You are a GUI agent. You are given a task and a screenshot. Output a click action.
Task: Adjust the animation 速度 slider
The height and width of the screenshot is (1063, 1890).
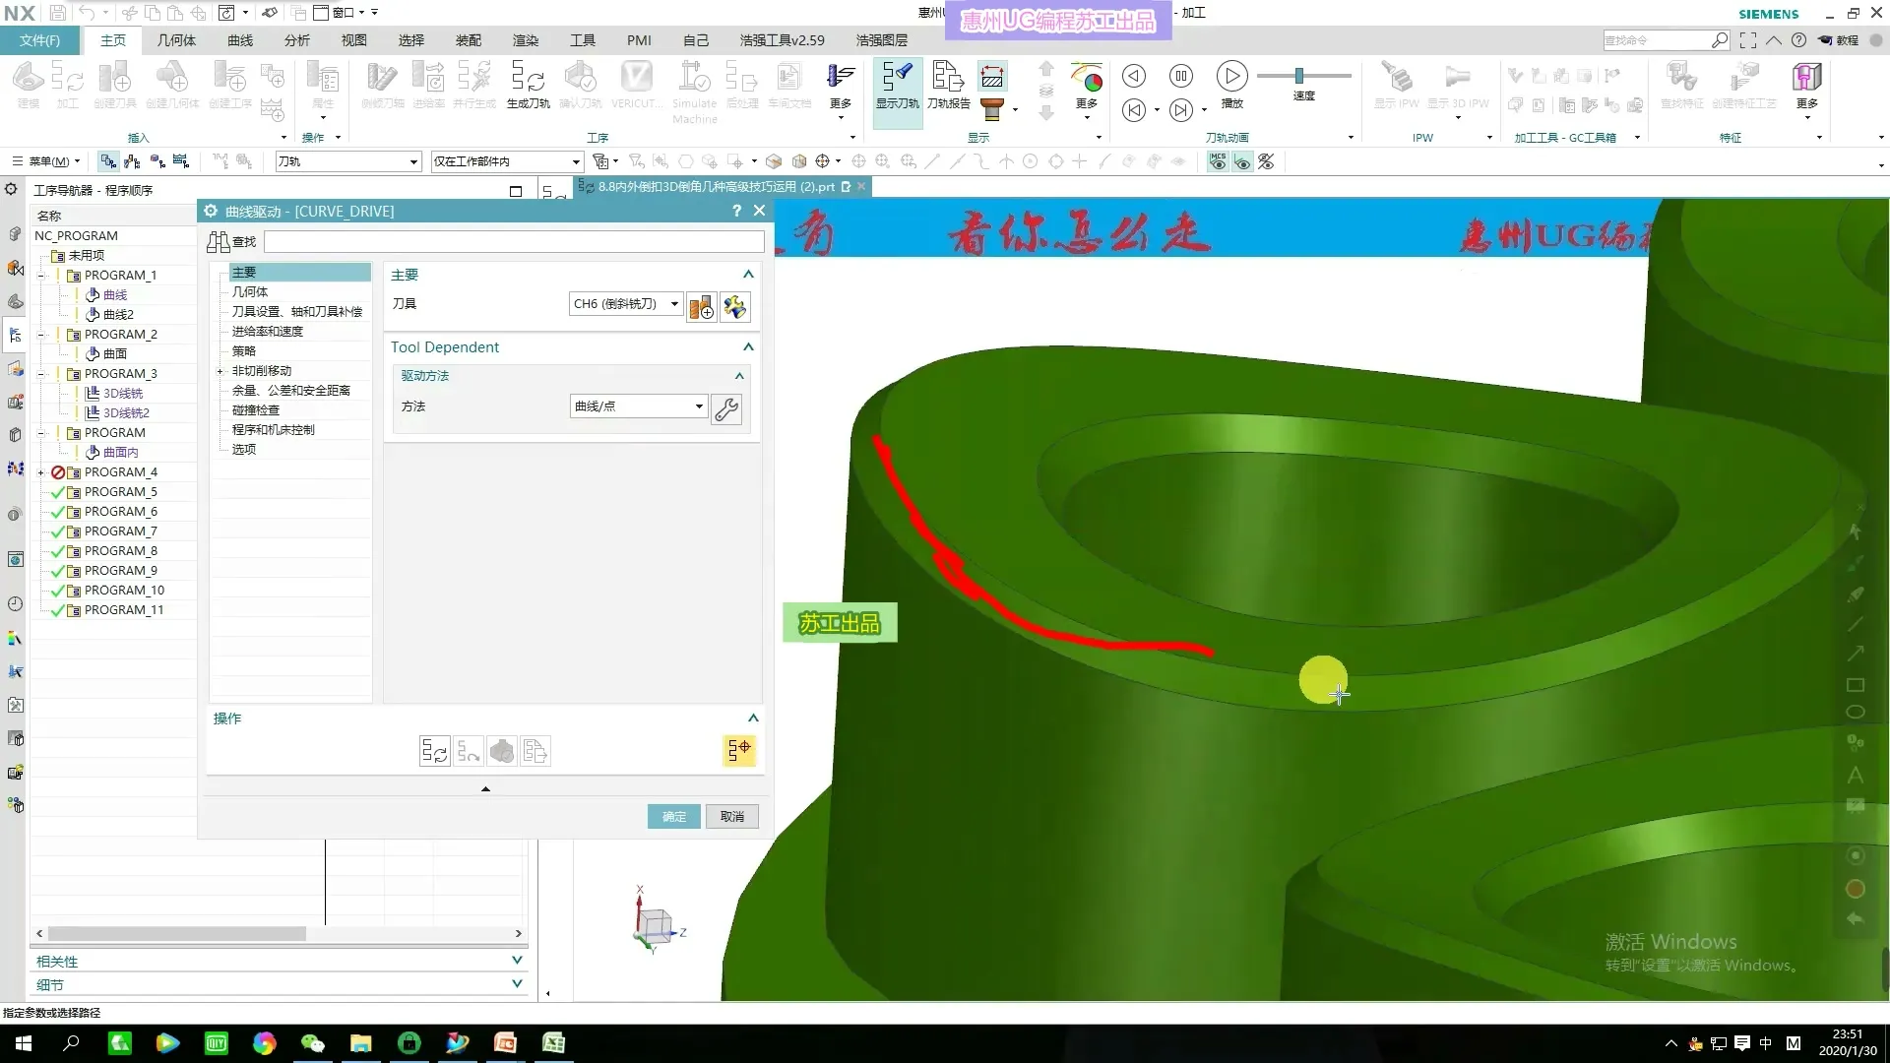coord(1299,76)
